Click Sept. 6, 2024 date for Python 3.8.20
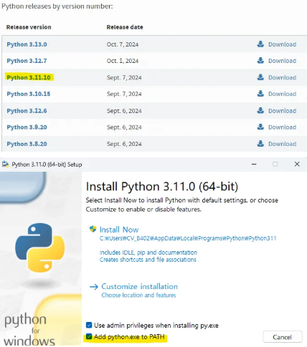The height and width of the screenshot is (347, 307). coord(124,144)
